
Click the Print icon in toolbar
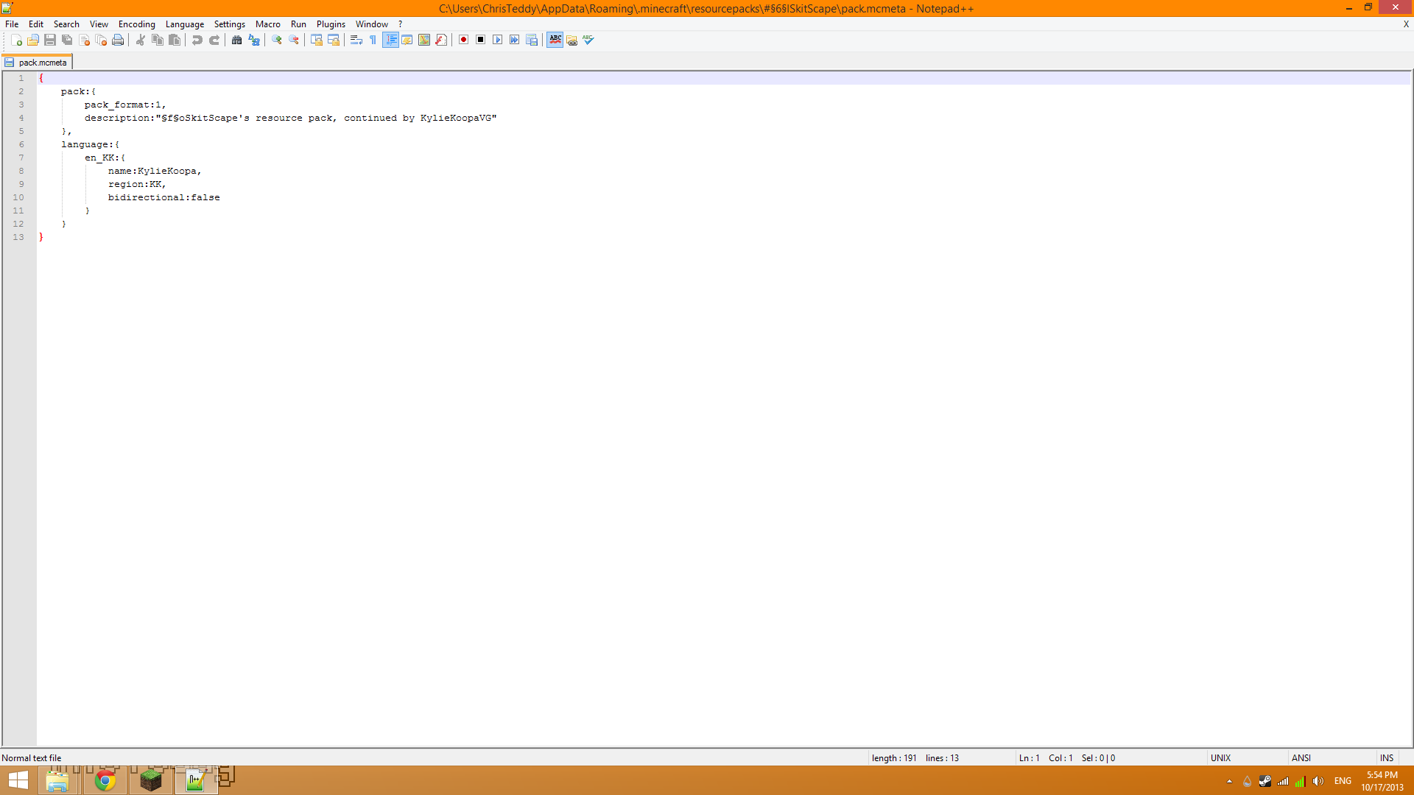[x=118, y=40]
